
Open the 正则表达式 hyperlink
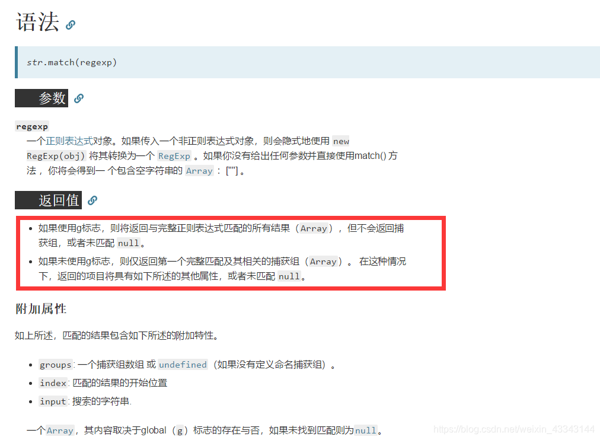pyautogui.click(x=69, y=141)
